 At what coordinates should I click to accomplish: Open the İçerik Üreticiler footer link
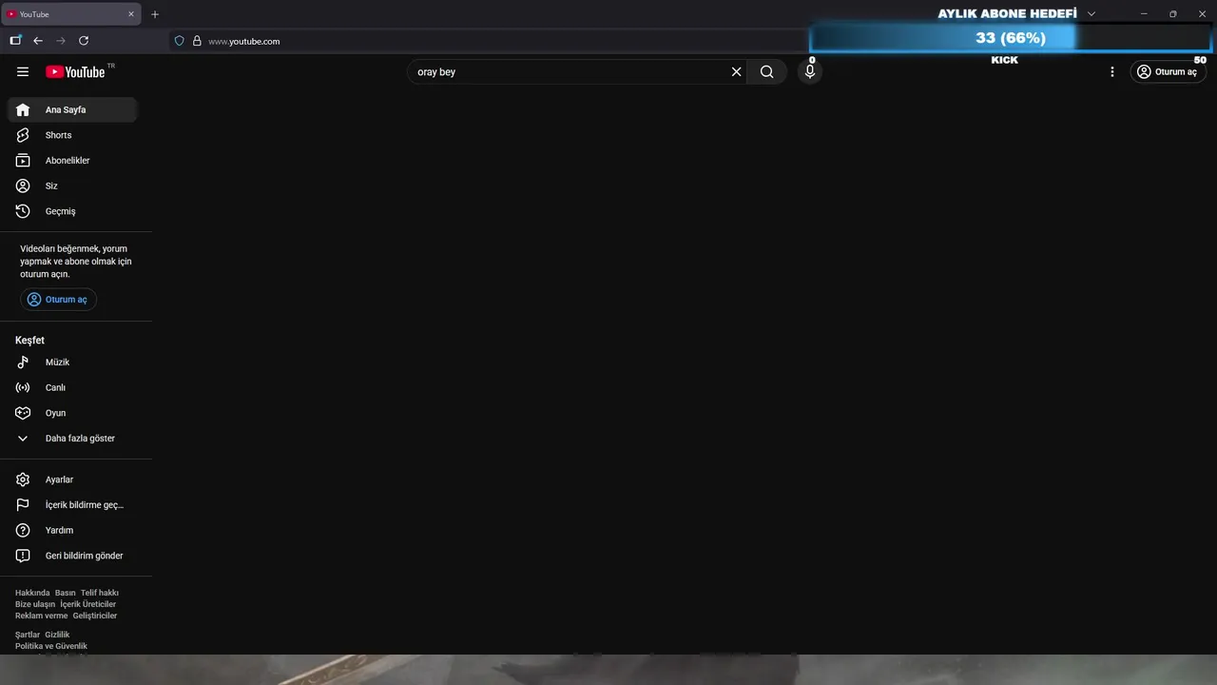[x=87, y=604]
